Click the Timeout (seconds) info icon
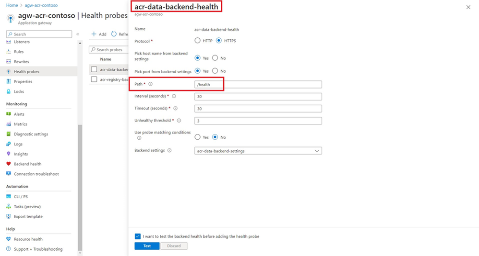Screen dimensions: 479x256 click(175, 108)
